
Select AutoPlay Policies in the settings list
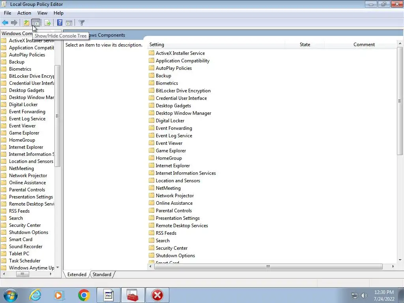point(174,68)
